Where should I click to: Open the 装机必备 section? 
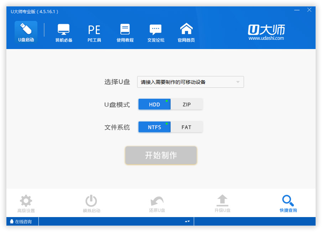[63, 32]
